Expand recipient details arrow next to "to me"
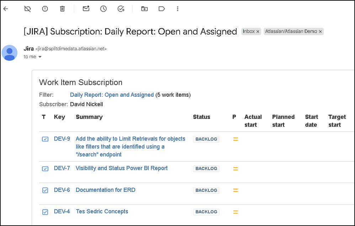Screen dimensions: 355x226 (x=40, y=57)
